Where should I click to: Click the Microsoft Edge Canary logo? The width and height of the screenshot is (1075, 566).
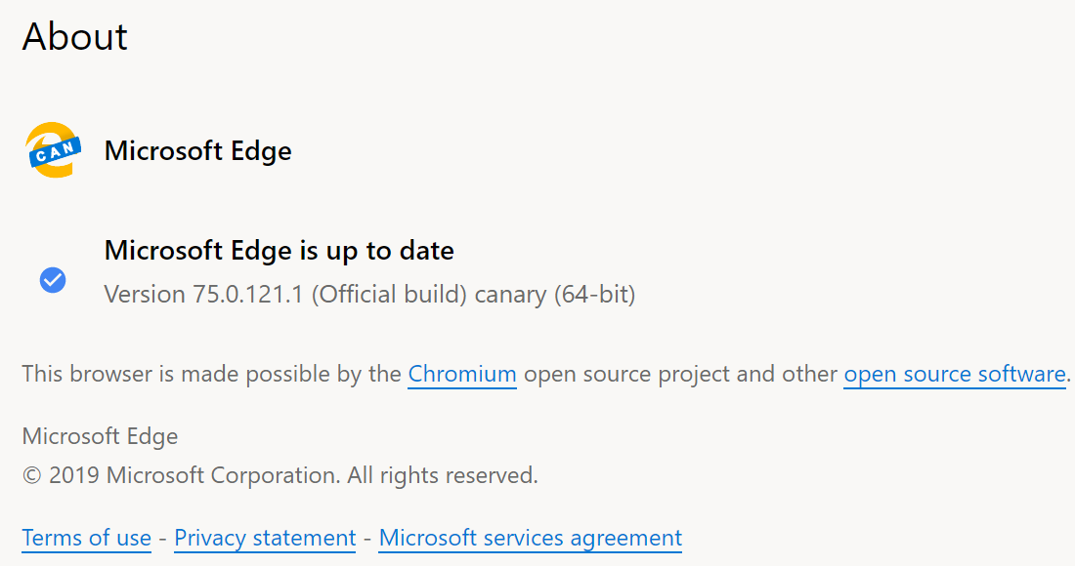[51, 150]
